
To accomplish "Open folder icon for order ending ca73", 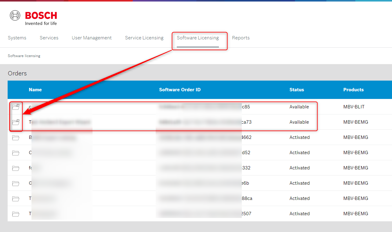I will (16, 122).
